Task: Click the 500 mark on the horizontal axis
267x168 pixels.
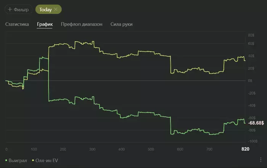Action: 151,149
